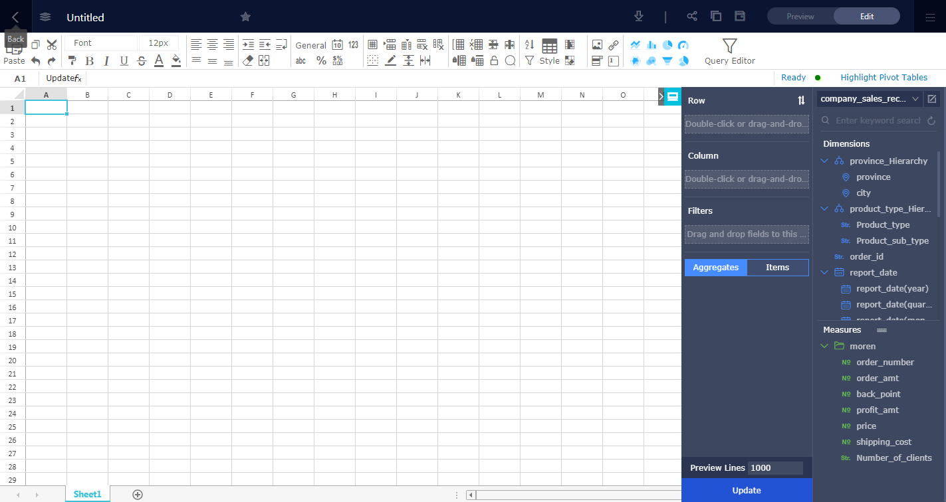Click the insert image icon
Screen dimensions: 946x502
[x=597, y=45]
